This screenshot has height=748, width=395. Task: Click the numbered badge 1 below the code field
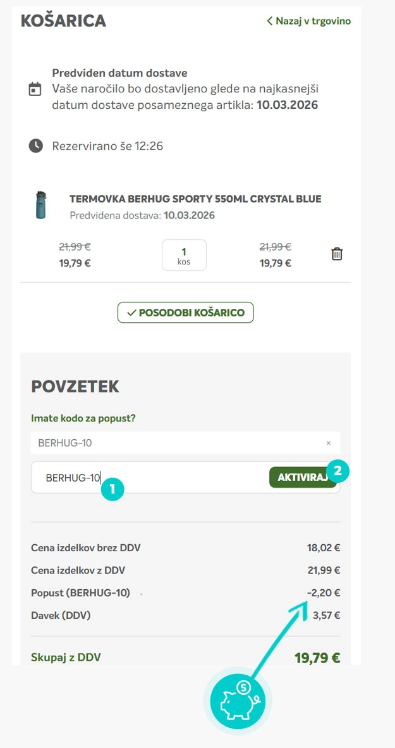113,490
